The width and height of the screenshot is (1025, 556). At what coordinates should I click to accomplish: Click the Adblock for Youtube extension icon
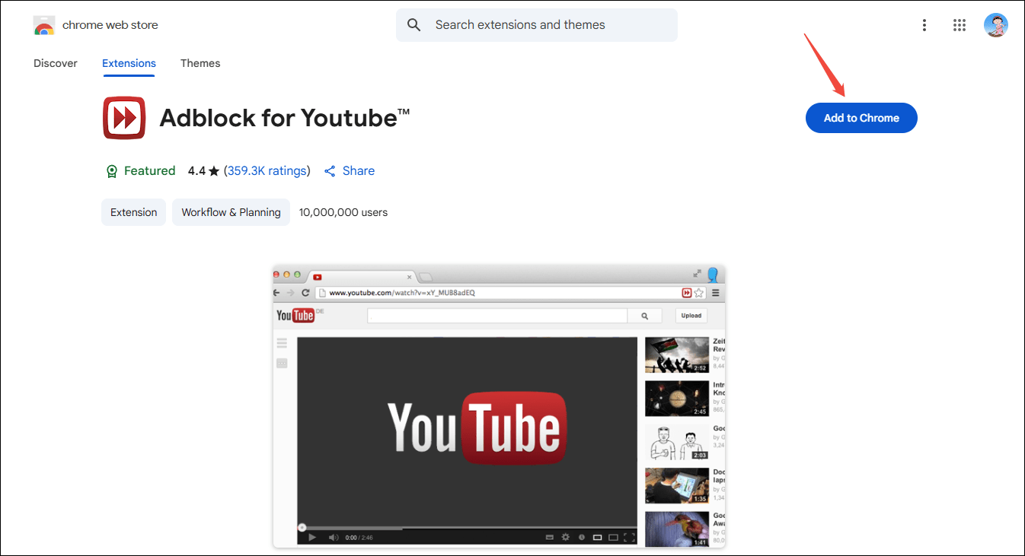click(124, 118)
